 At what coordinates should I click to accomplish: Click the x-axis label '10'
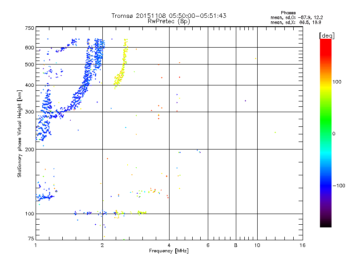[x=257, y=245]
